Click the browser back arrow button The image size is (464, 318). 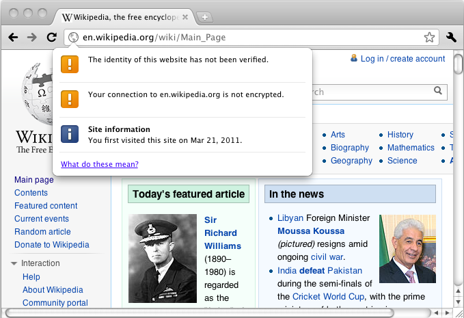click(x=13, y=38)
